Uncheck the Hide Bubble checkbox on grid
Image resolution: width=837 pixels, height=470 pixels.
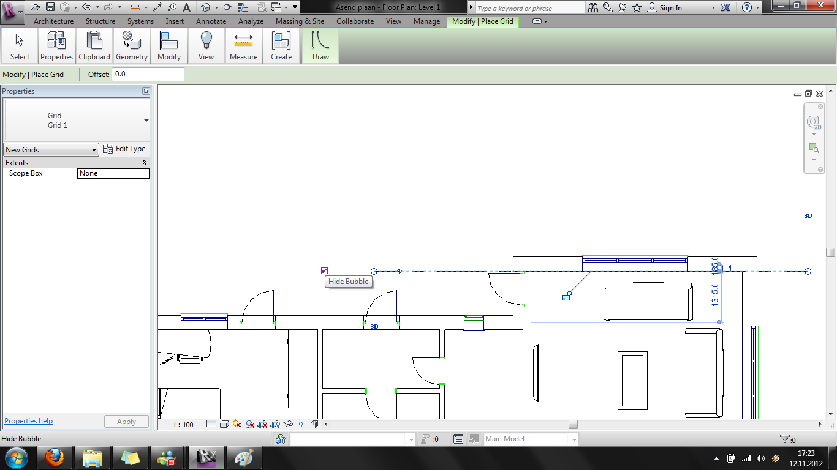point(325,271)
